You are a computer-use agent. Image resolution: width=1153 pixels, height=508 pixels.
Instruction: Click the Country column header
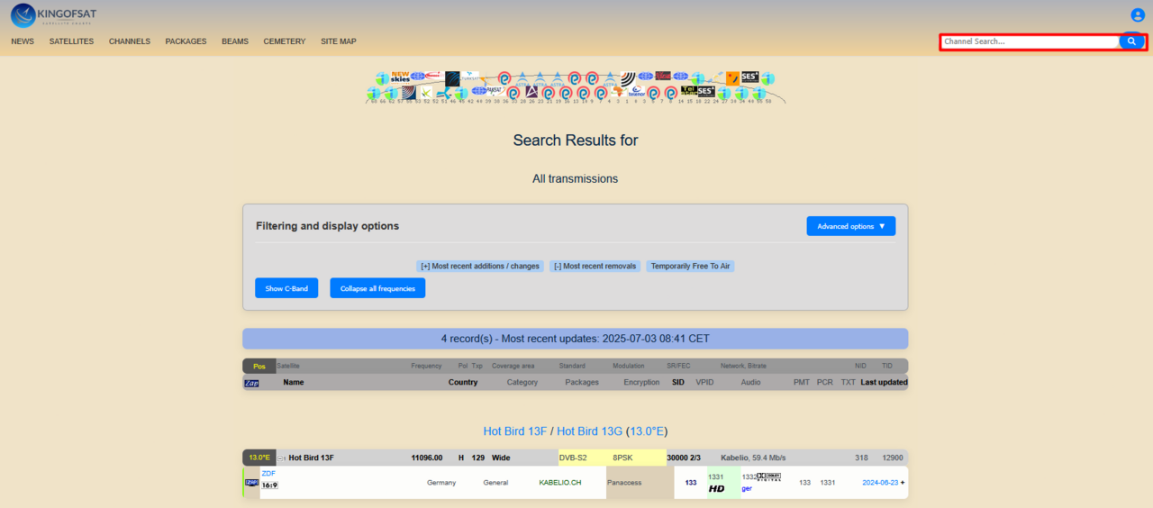pyautogui.click(x=463, y=382)
